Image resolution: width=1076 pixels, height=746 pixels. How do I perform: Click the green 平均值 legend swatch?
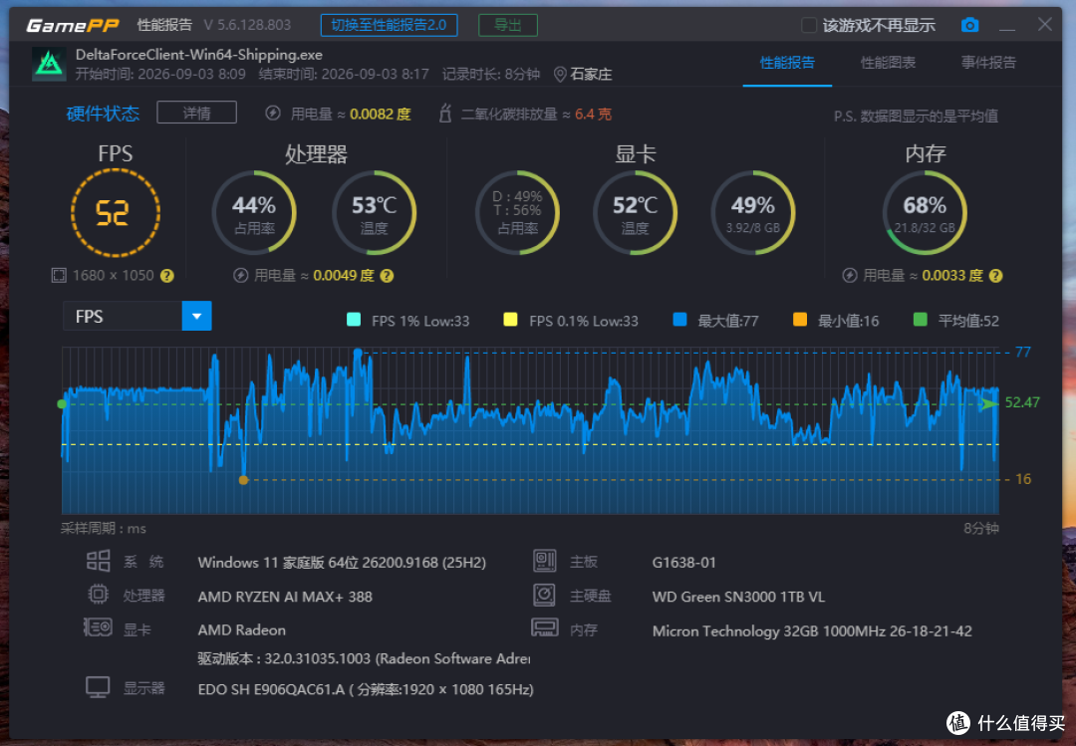[x=921, y=319]
